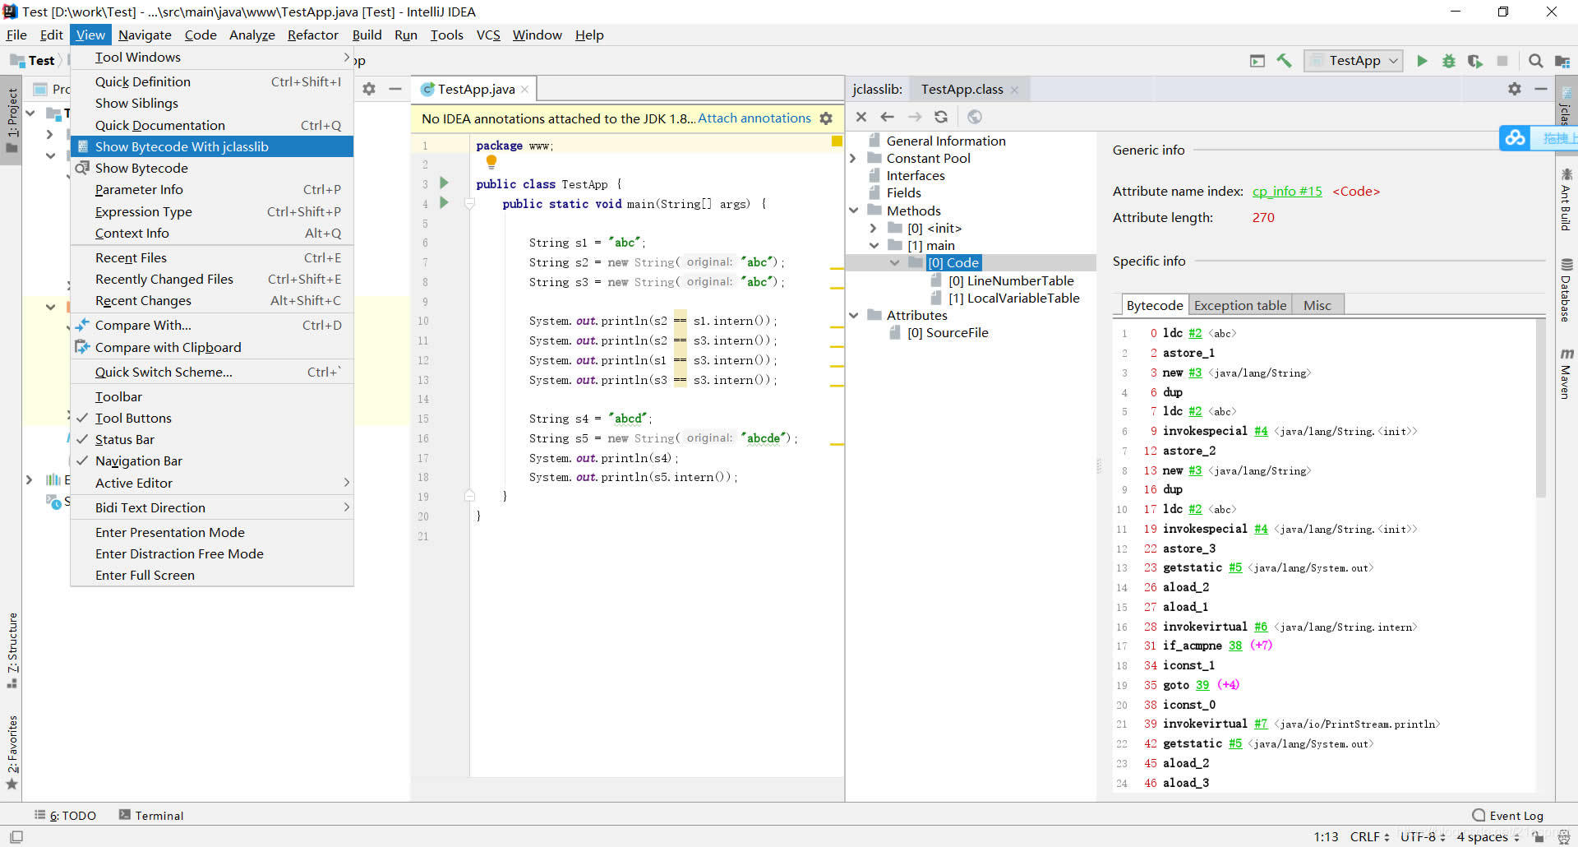The image size is (1578, 847).
Task: Open jclasslib panel settings gear
Action: 1515,89
